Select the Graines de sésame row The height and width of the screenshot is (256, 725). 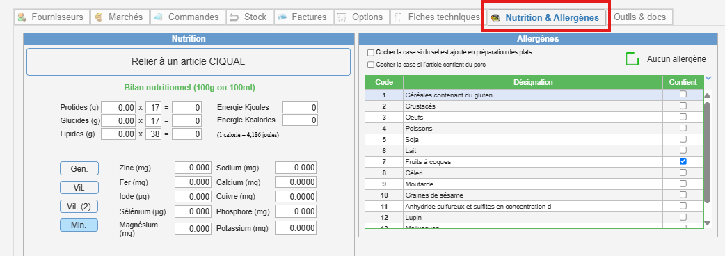(534, 195)
